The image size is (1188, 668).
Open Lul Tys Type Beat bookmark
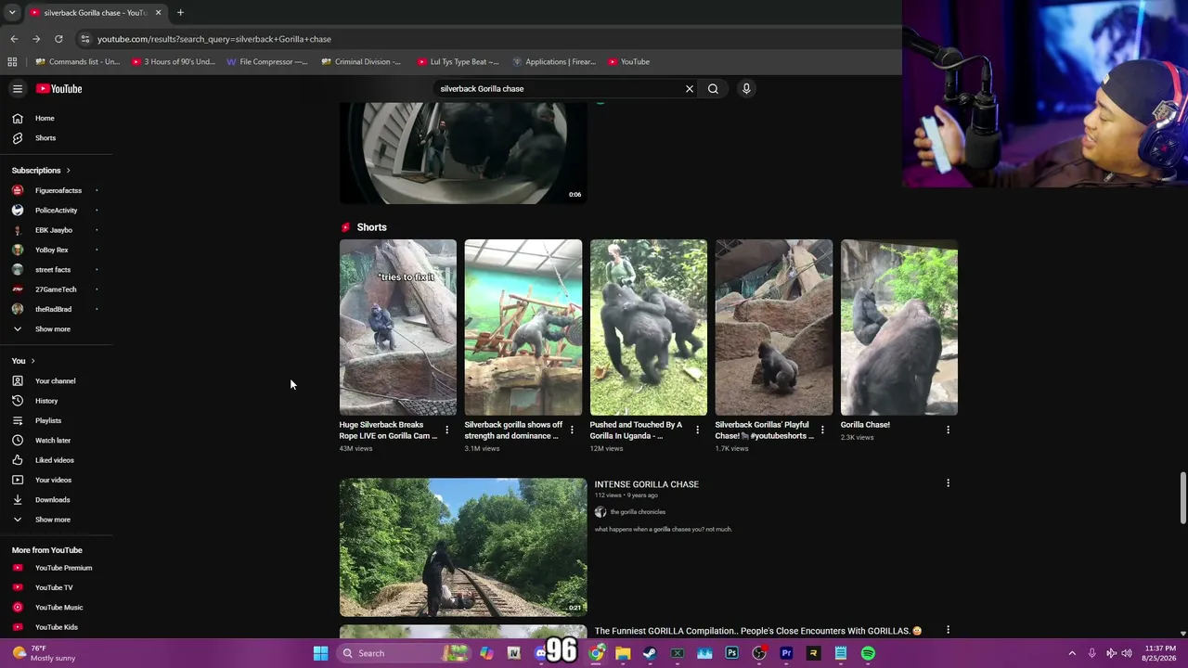point(458,62)
